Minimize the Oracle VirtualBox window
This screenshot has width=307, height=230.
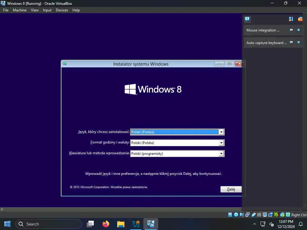click(272, 3)
